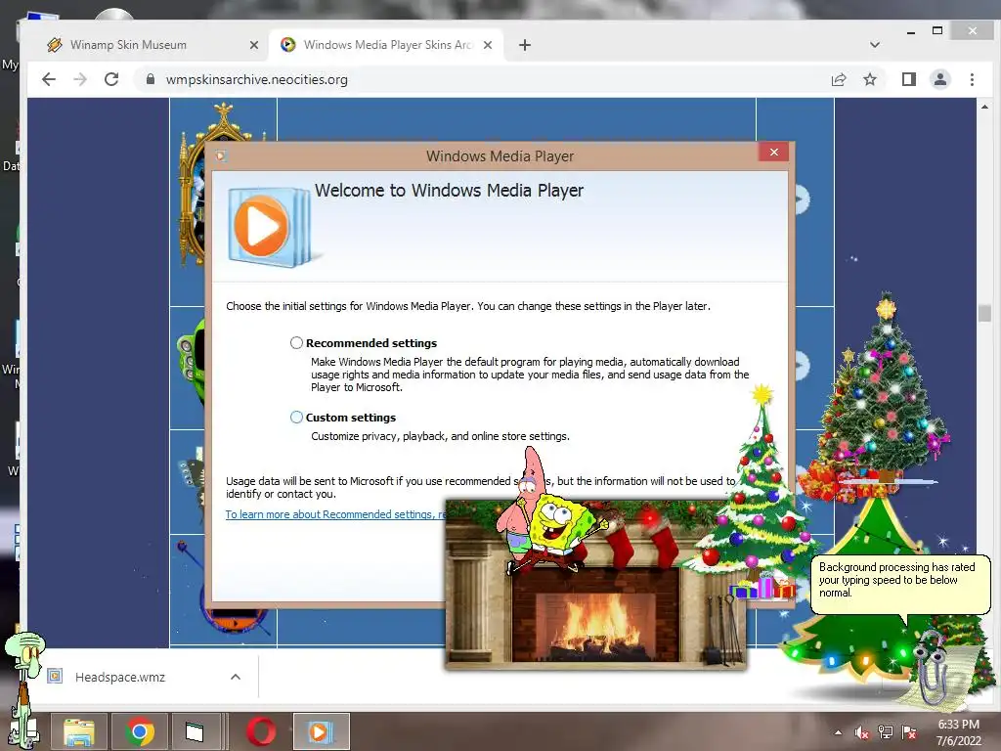
Task: Open the learn more about Recommended settings link
Action: point(336,514)
